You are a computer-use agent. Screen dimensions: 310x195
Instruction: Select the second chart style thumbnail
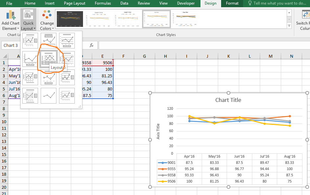click(99, 19)
